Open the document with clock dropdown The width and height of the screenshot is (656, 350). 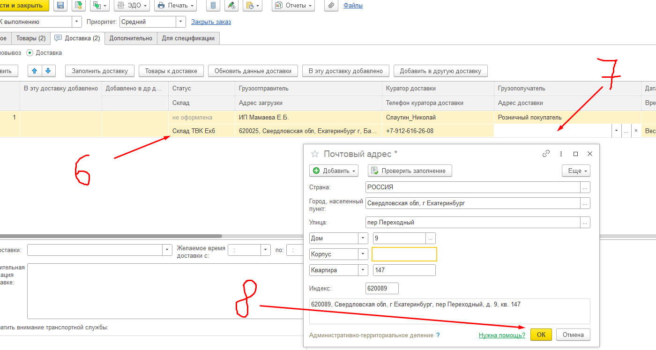coord(252,6)
